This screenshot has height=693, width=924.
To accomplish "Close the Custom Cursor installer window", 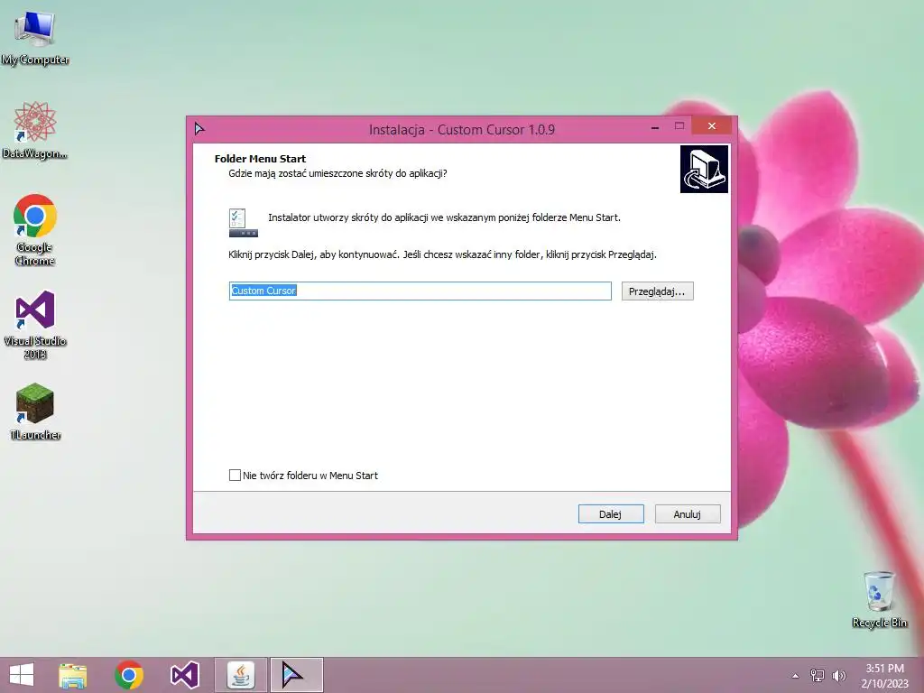I will coord(712,126).
